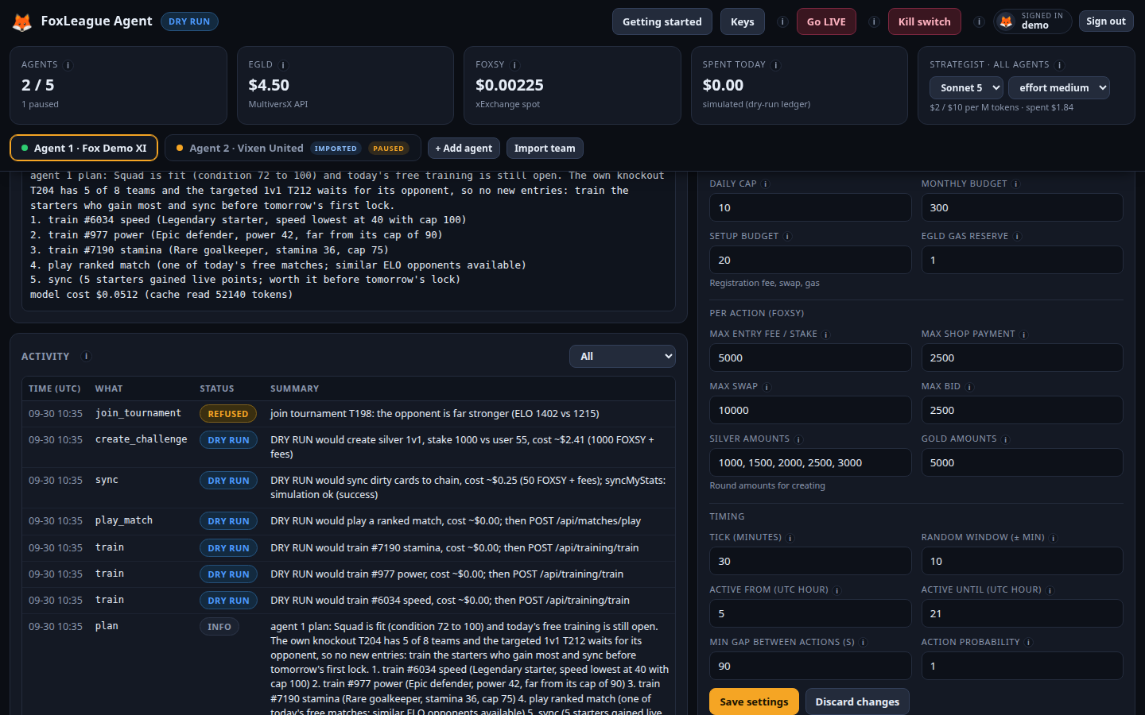
Task: Click MONTHLY BUDGET info icon
Action: click(x=1016, y=184)
